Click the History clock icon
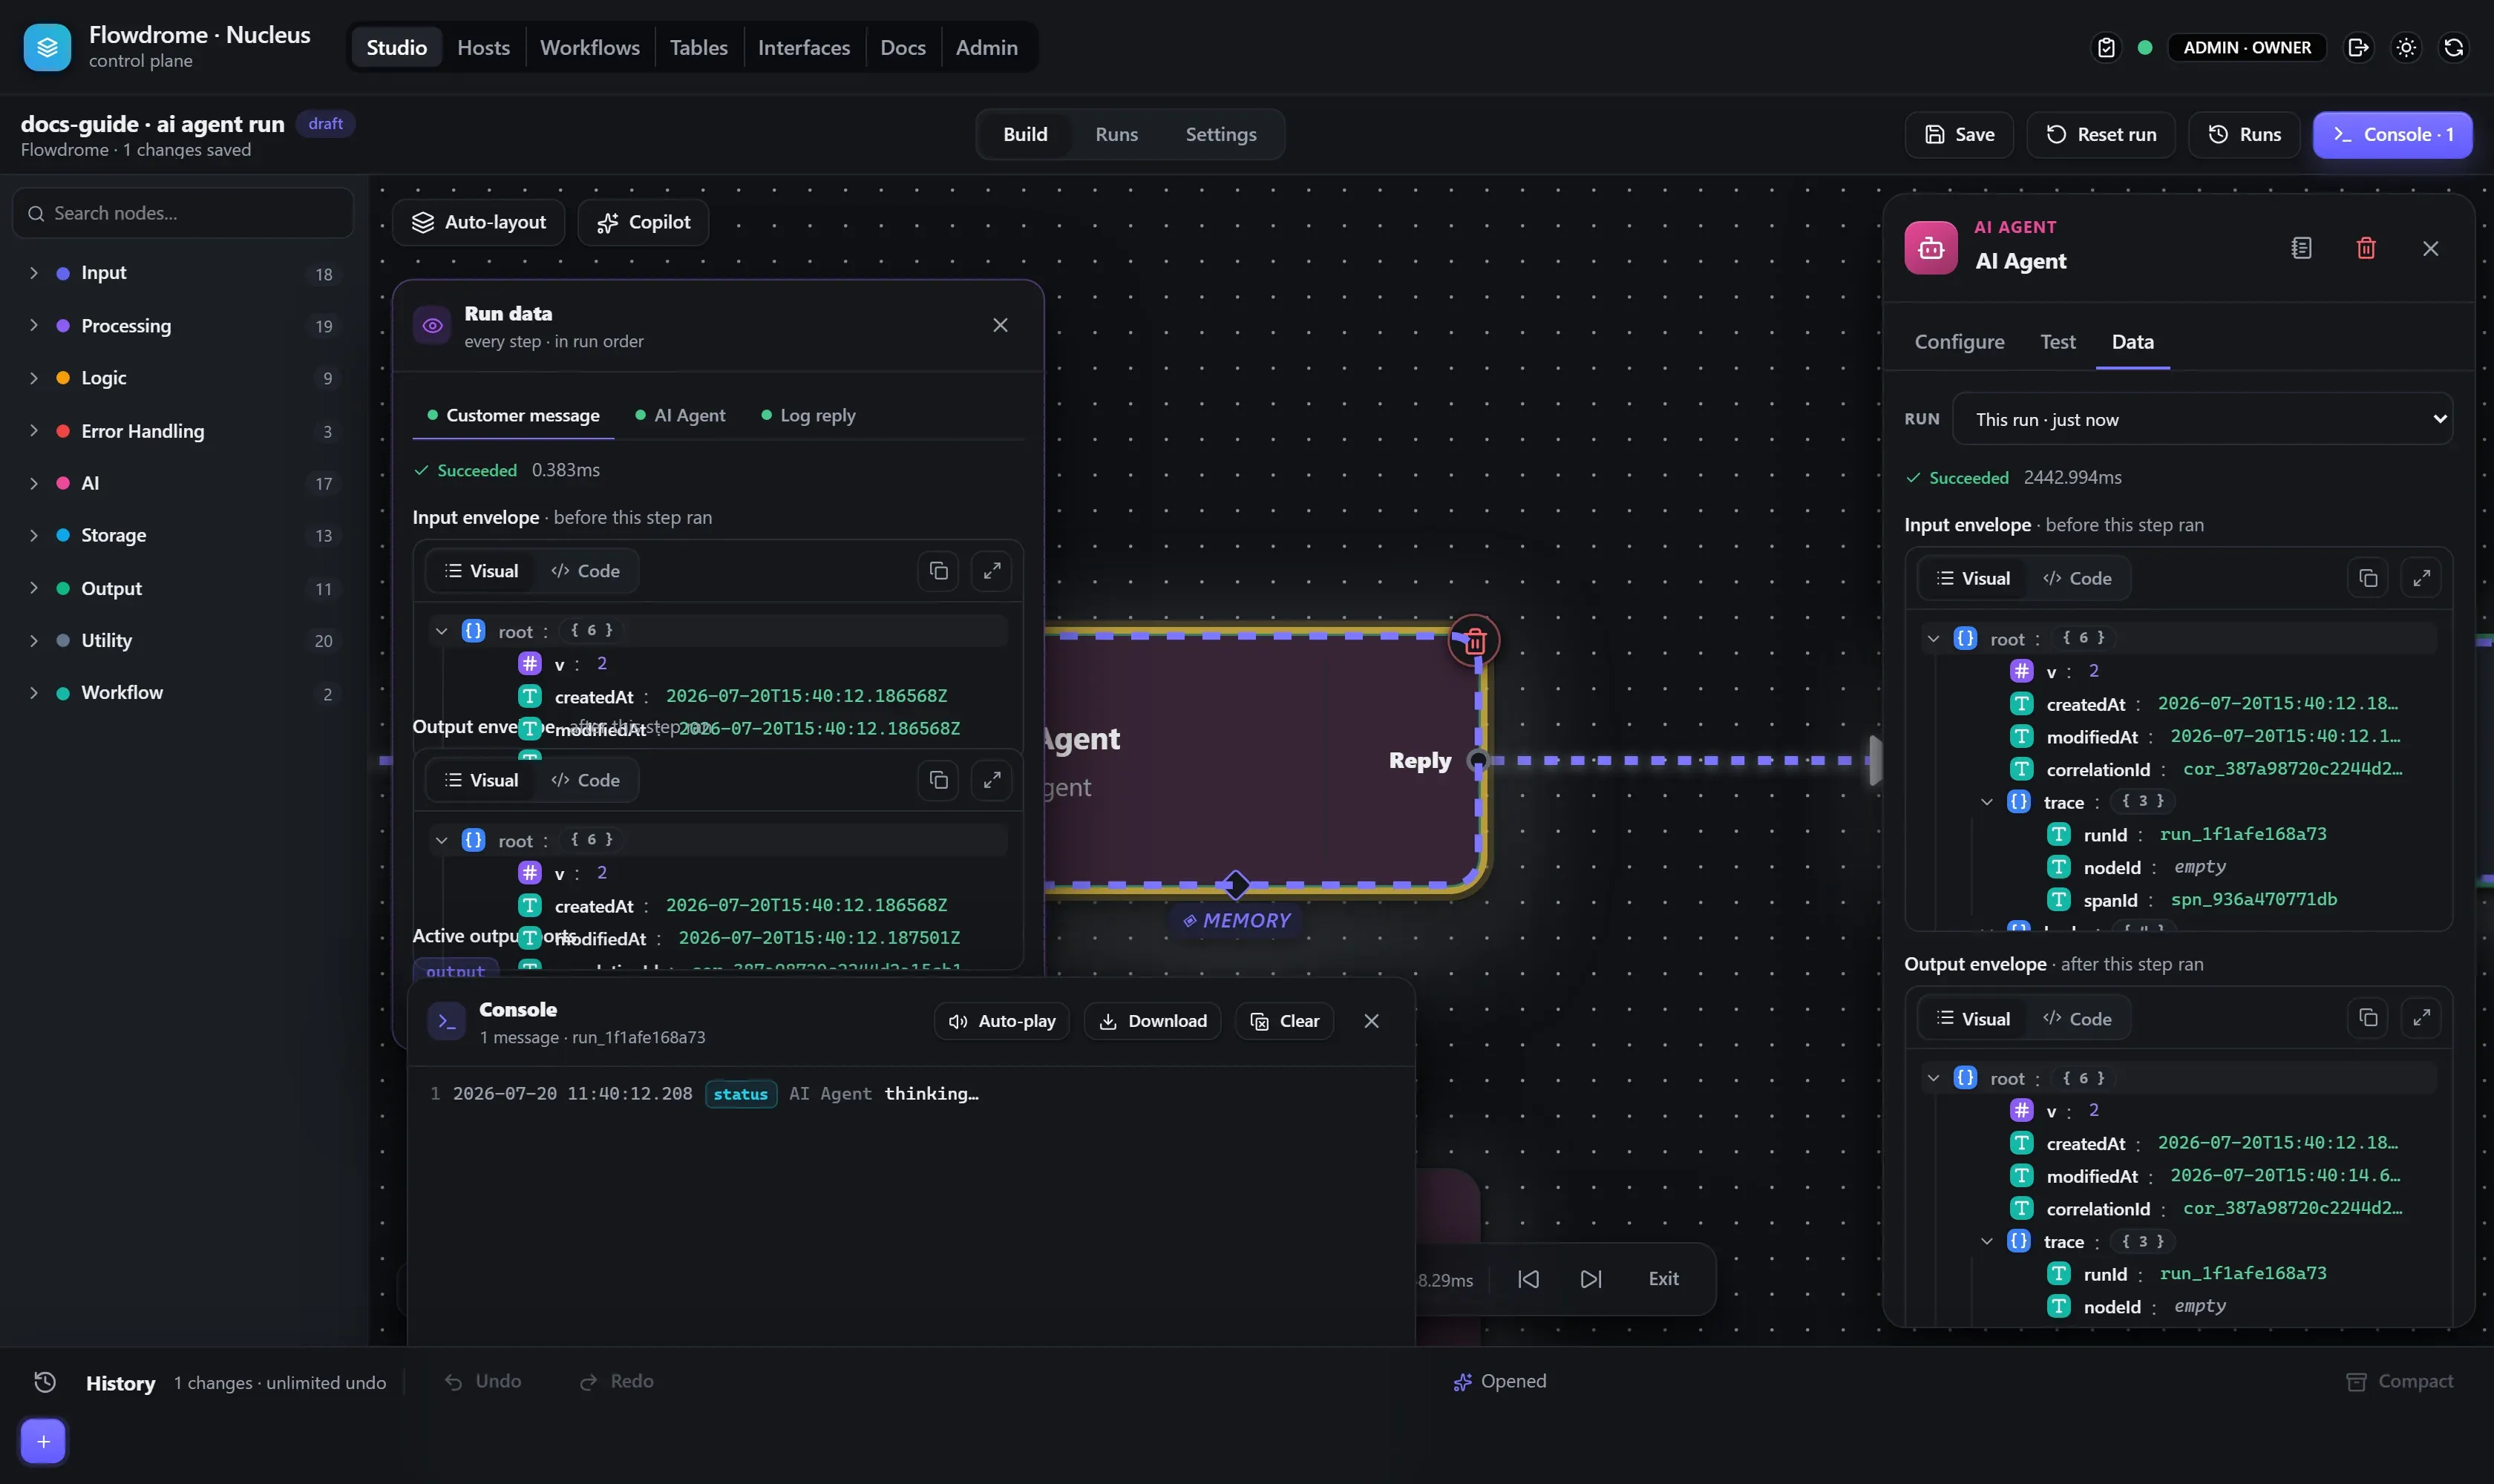 click(x=45, y=1382)
